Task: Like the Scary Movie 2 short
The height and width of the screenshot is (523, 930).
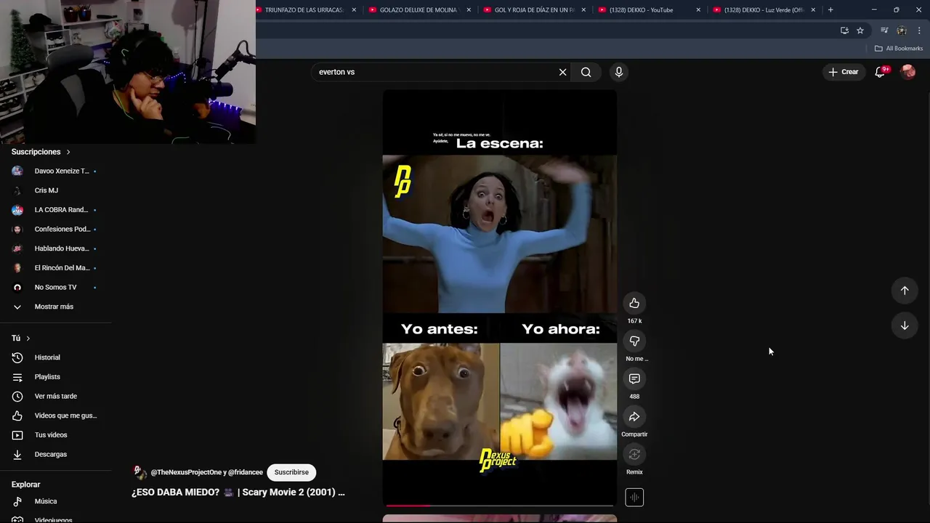Action: point(634,303)
